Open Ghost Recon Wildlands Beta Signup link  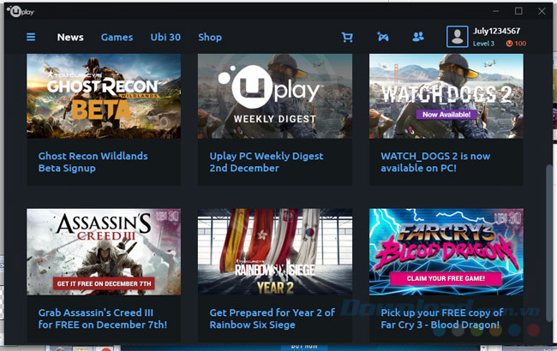pyautogui.click(x=93, y=162)
